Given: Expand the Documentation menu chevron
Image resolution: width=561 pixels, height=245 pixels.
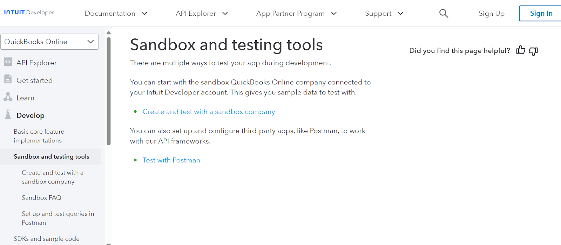Looking at the screenshot, I should (x=144, y=14).
